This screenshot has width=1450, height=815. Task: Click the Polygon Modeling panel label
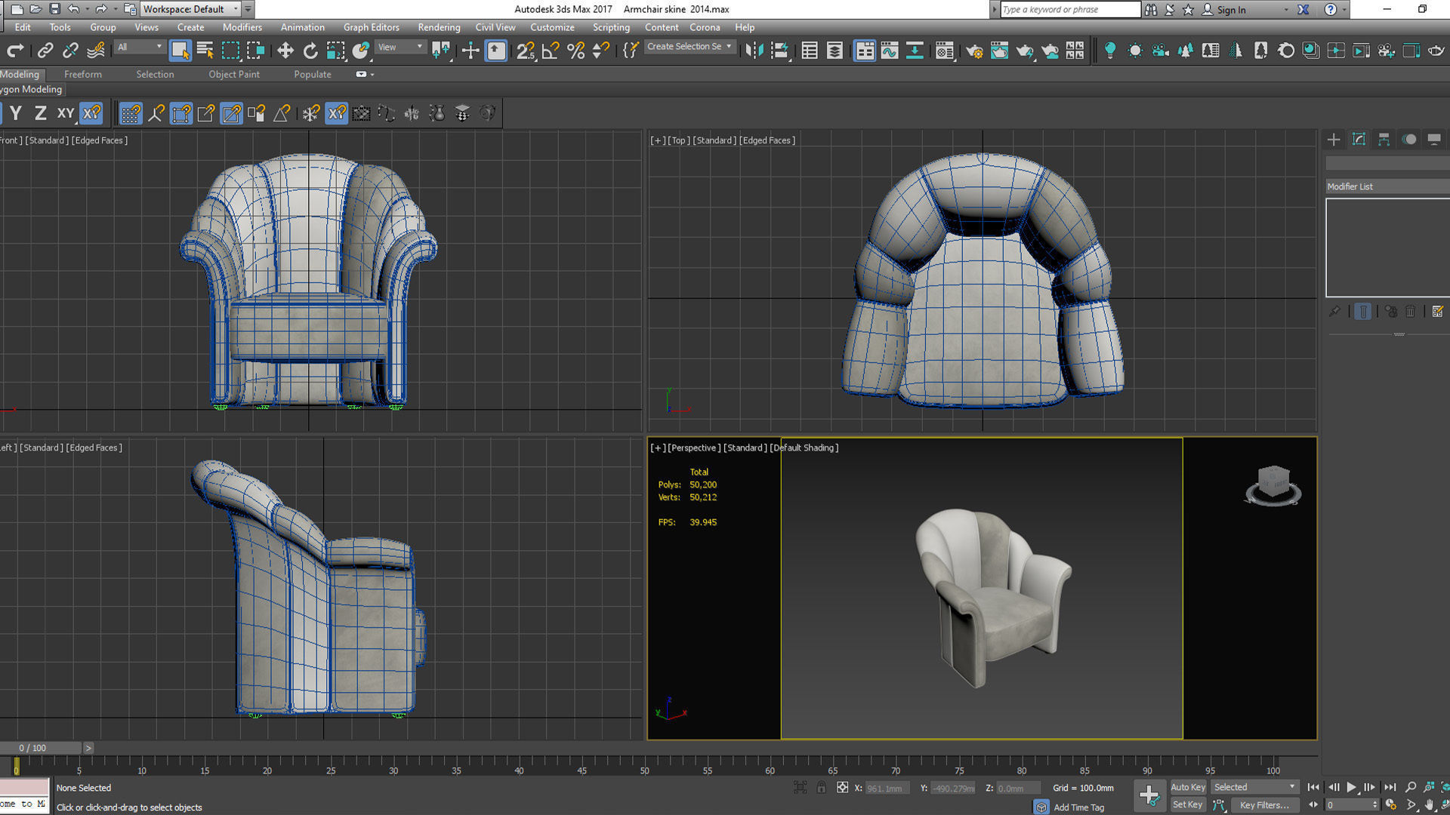tap(31, 89)
